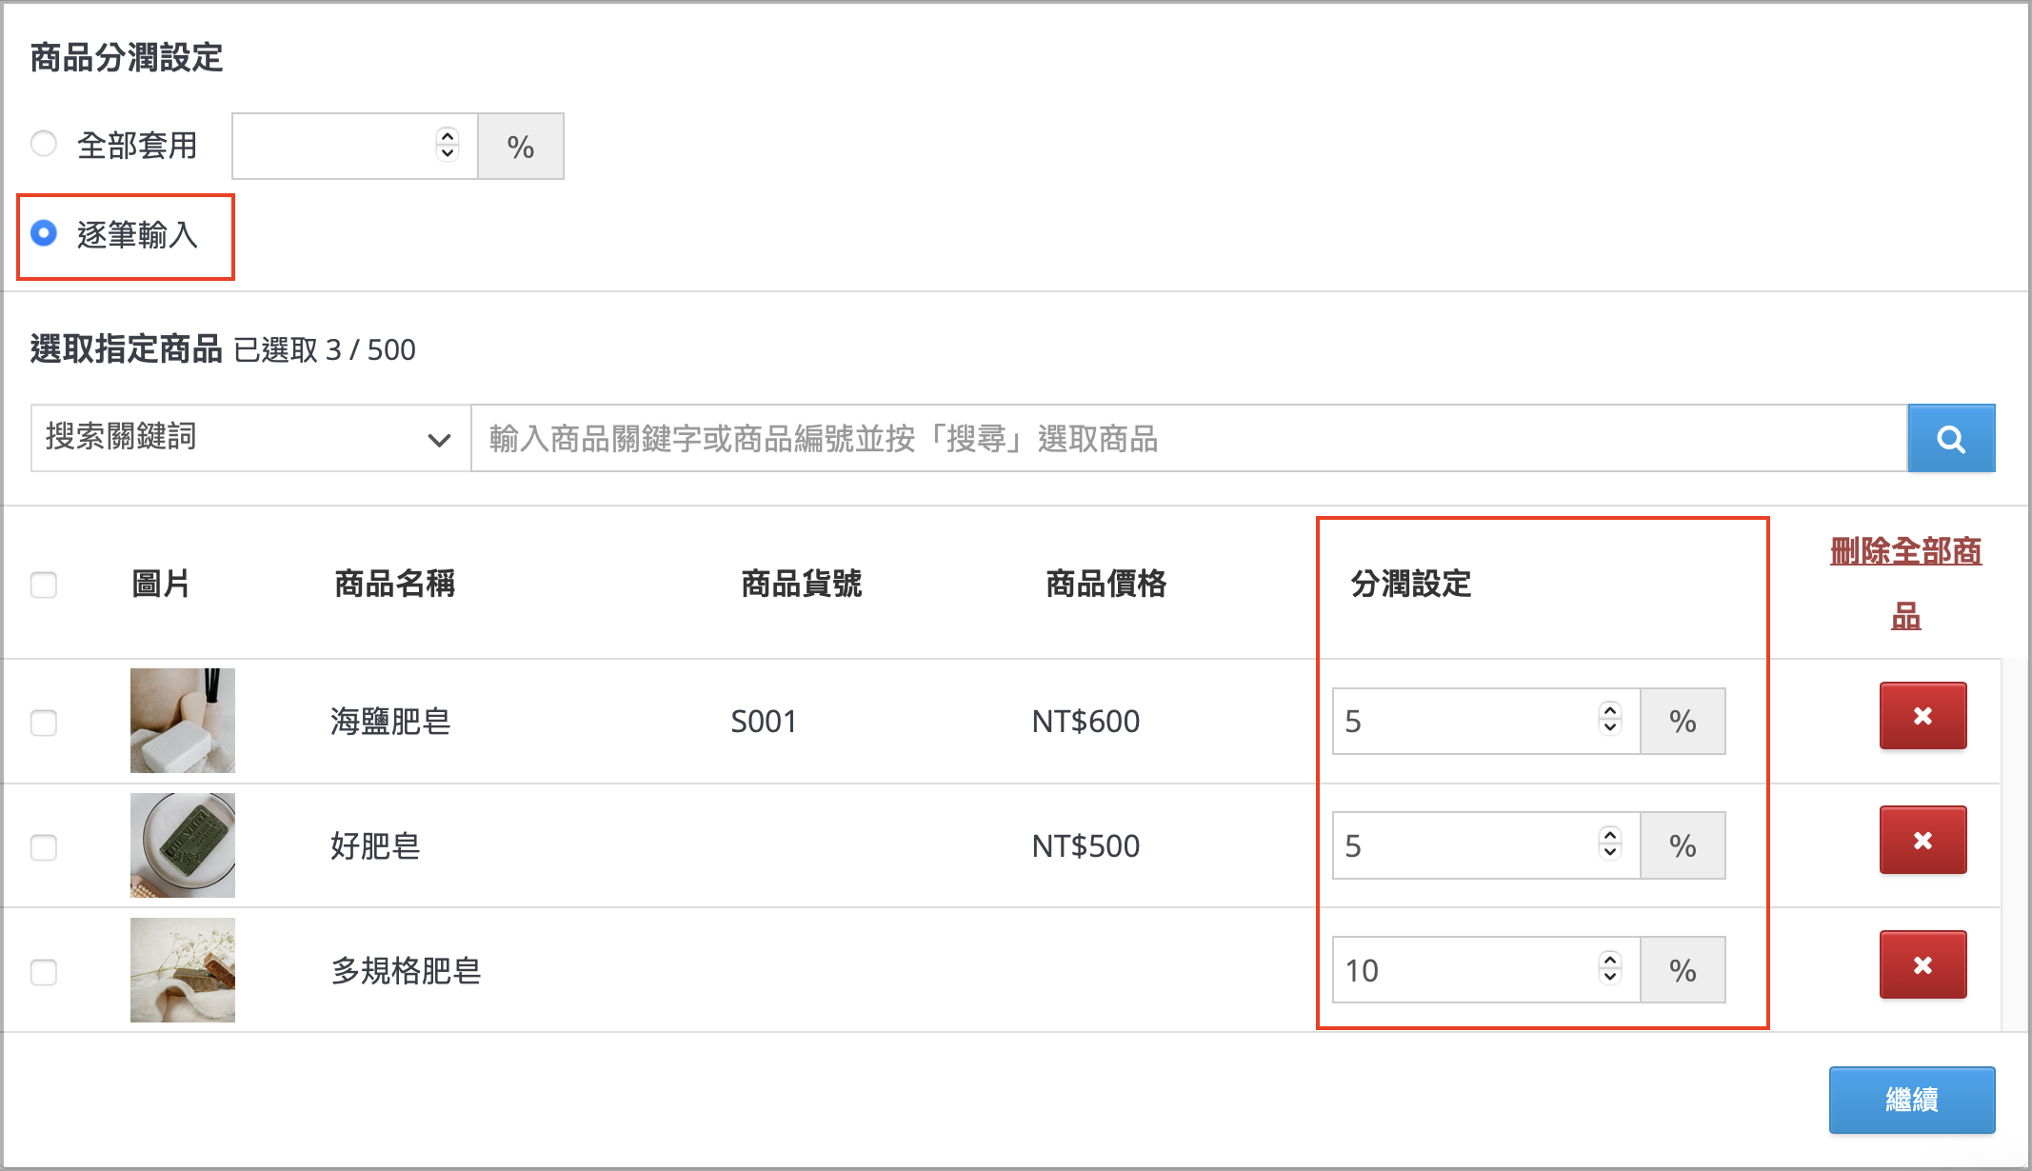Click the % label in 好肥皂 row
The image size is (2032, 1171).
[x=1683, y=845]
